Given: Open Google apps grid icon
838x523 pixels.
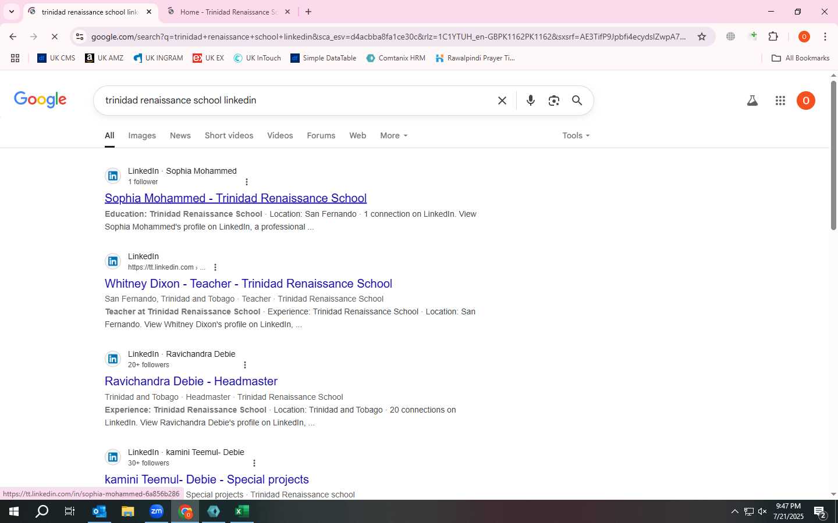Looking at the screenshot, I should 780,101.
